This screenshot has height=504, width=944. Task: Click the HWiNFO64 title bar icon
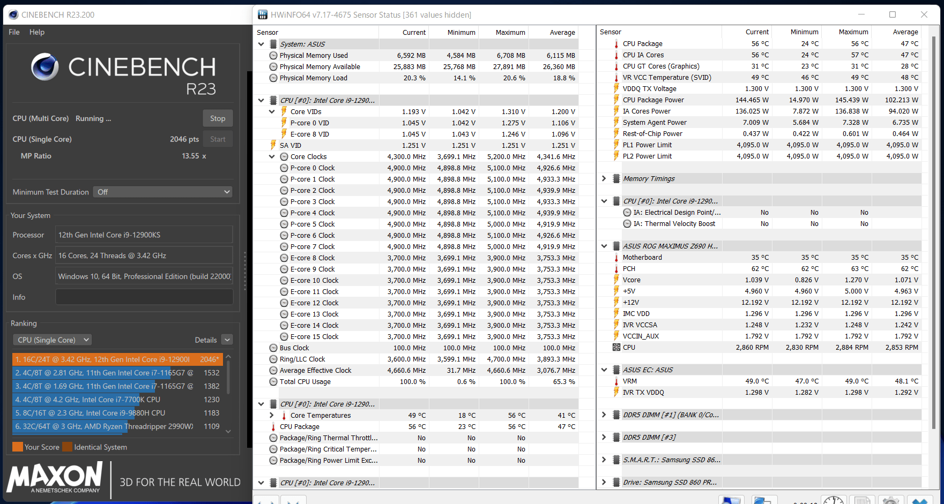click(x=263, y=14)
